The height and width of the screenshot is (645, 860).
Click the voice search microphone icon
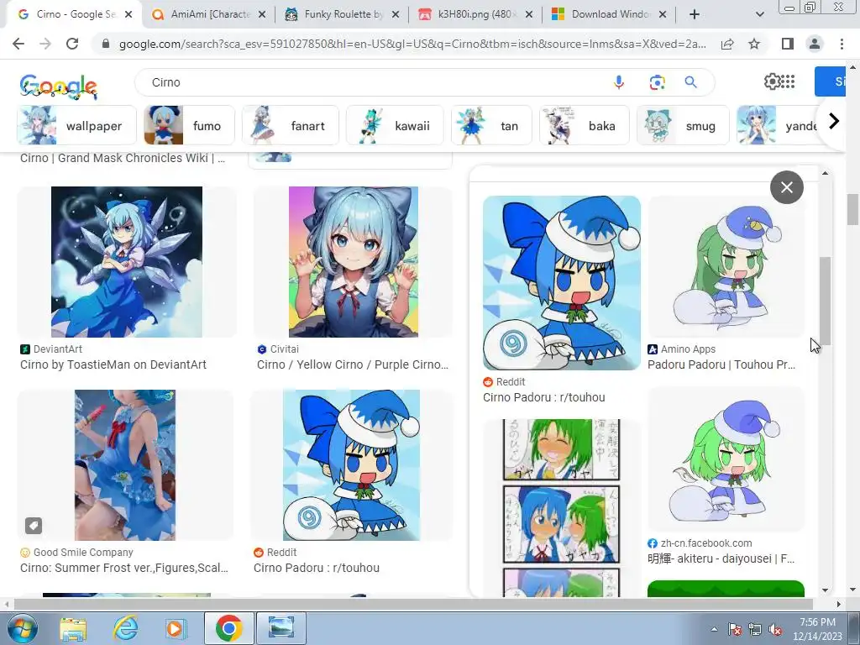(619, 82)
